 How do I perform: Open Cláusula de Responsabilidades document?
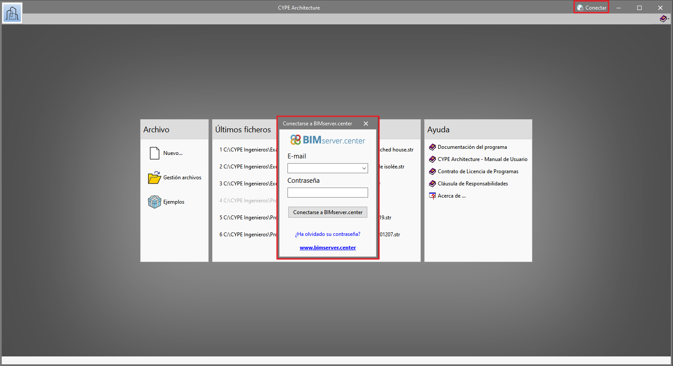pyautogui.click(x=473, y=184)
